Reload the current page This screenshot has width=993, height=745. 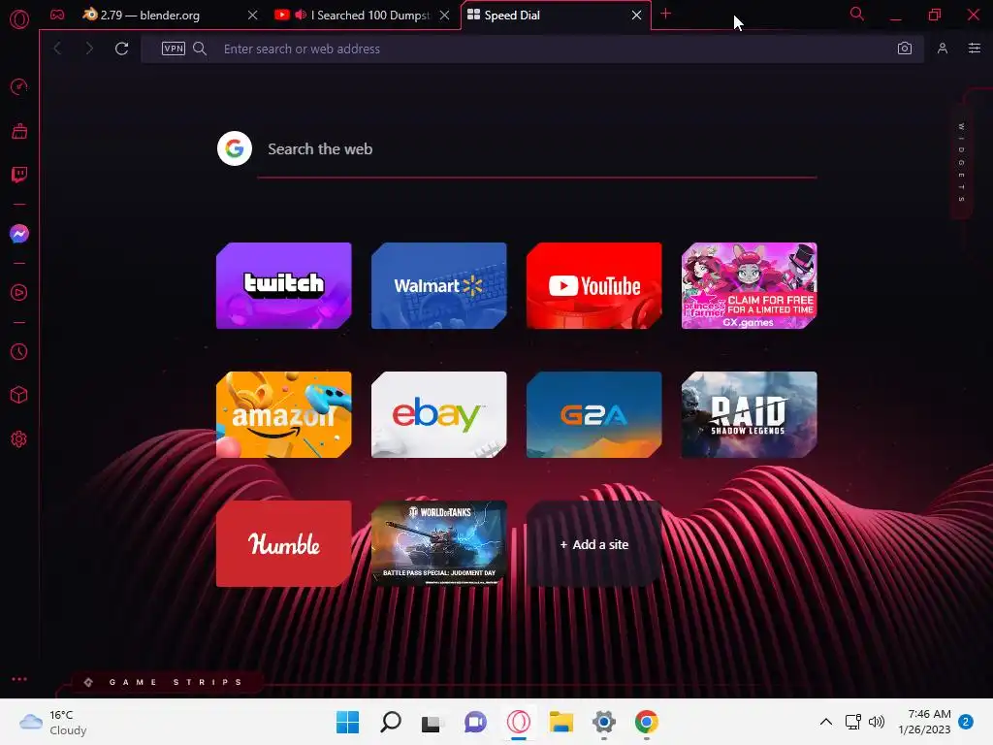pyautogui.click(x=121, y=49)
